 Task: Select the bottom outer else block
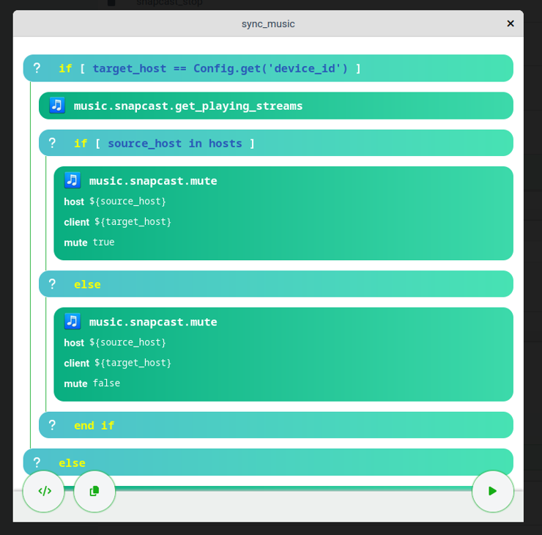72,462
